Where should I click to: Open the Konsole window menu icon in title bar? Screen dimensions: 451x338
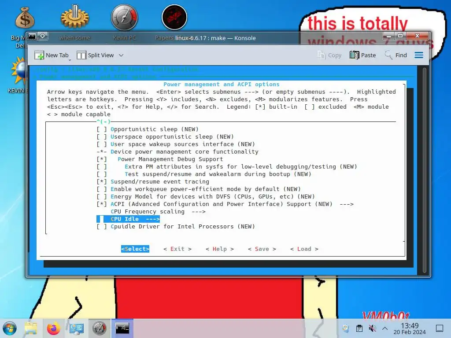coord(32,36)
